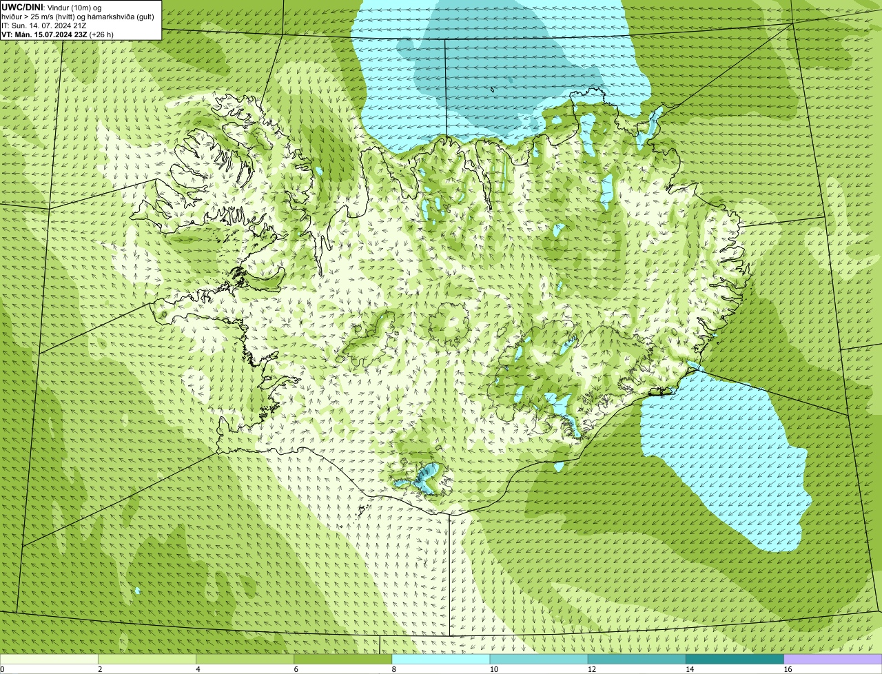This screenshot has width=882, height=674.
Task: Select the 8–10 m/s light cyan legend swatch
Action: 441,660
